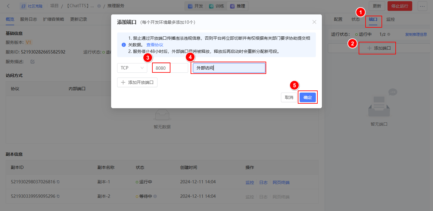Open the more options ellipsis menu

pyautogui.click(x=426, y=6)
